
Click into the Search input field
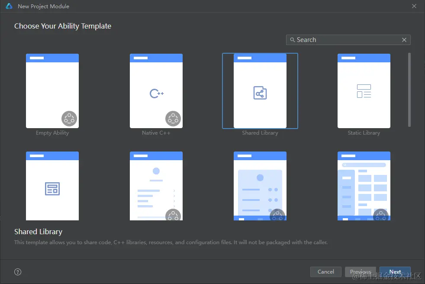coord(348,40)
